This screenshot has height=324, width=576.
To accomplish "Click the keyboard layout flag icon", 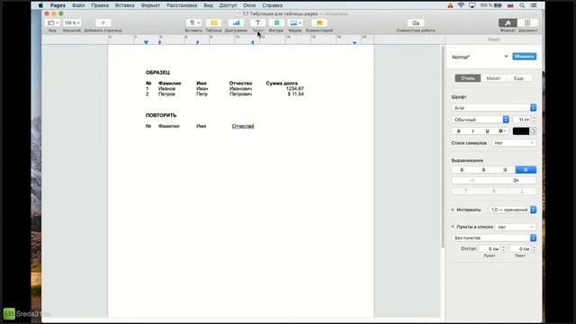I will (510, 5).
